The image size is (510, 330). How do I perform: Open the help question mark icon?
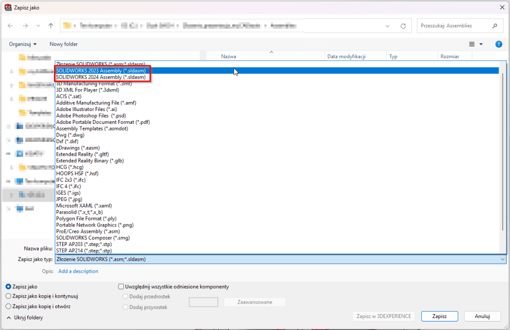[498, 44]
